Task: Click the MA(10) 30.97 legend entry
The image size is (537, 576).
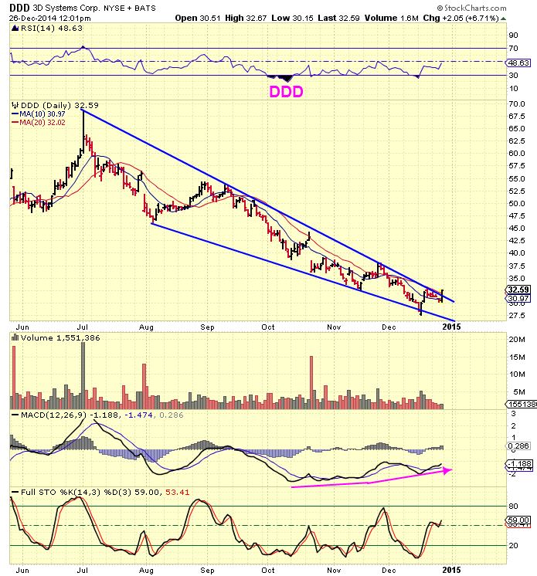Action: tap(39, 114)
